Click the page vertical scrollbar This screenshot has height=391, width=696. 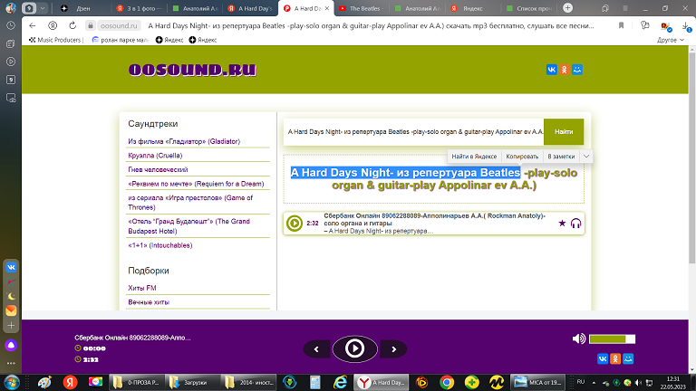click(692, 157)
